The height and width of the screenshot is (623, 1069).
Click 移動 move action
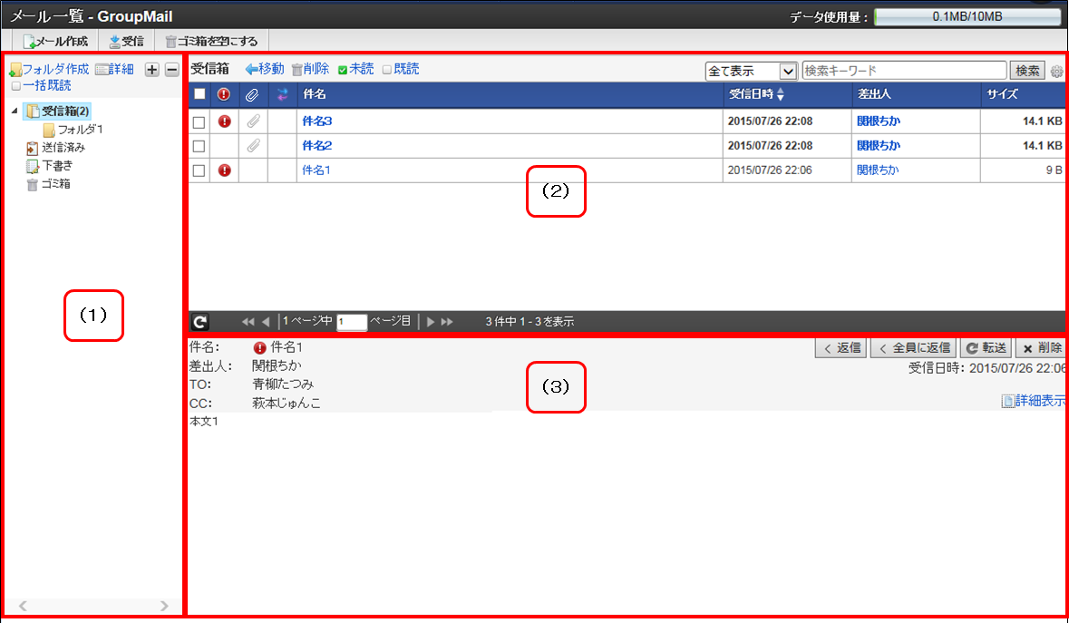click(265, 69)
